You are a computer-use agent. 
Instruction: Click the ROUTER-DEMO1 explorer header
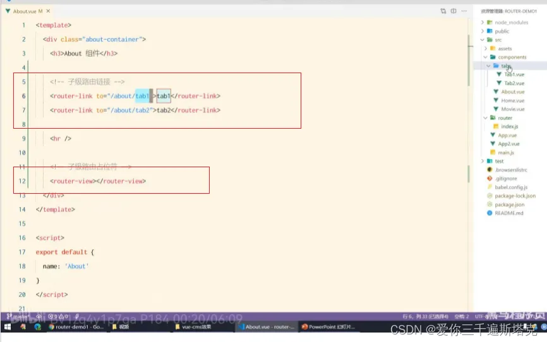(x=509, y=11)
